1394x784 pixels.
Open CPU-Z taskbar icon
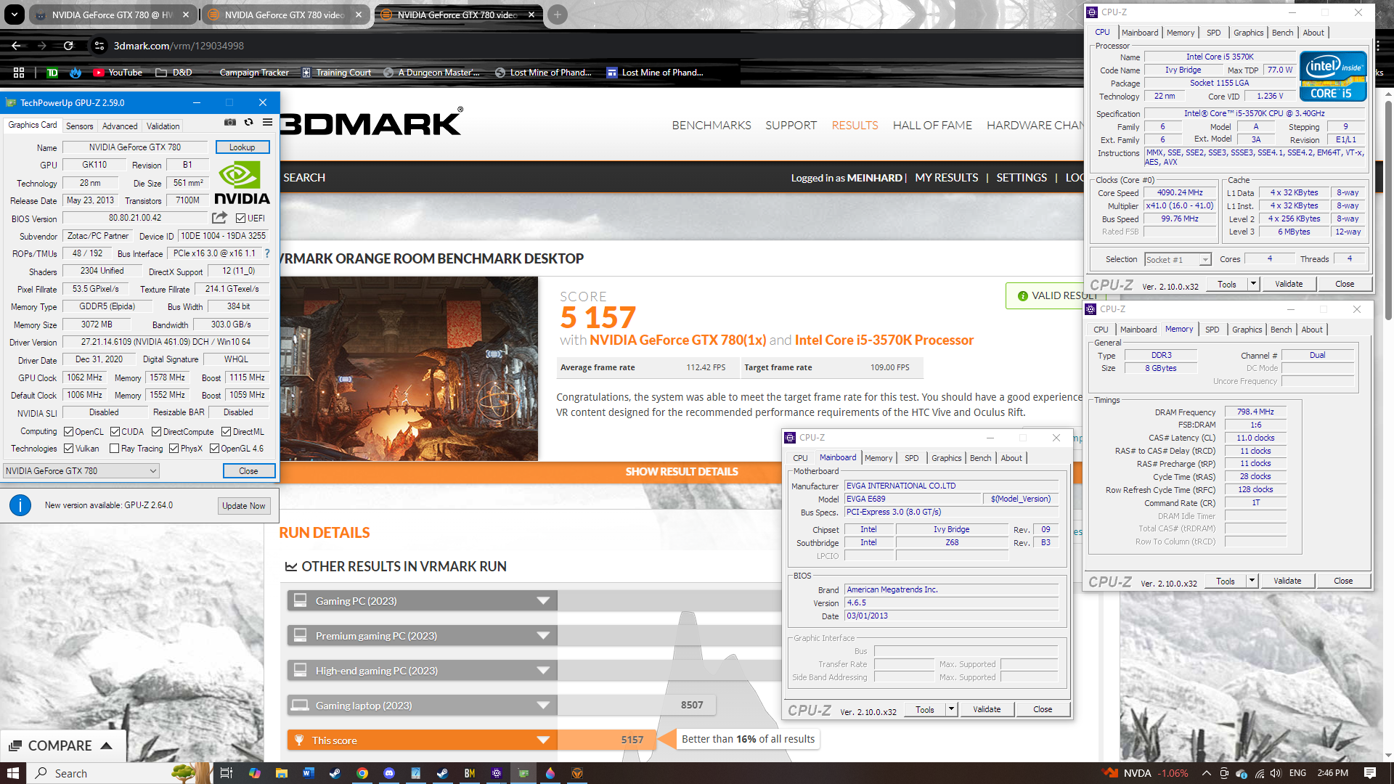[497, 773]
